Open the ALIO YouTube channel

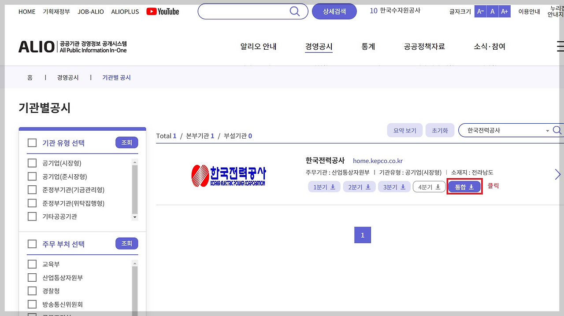tap(162, 12)
